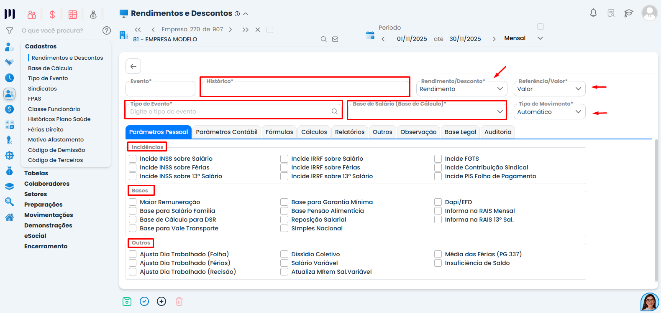The image size is (661, 313).
Task: Click the plus add new record icon
Action: pos(161,301)
